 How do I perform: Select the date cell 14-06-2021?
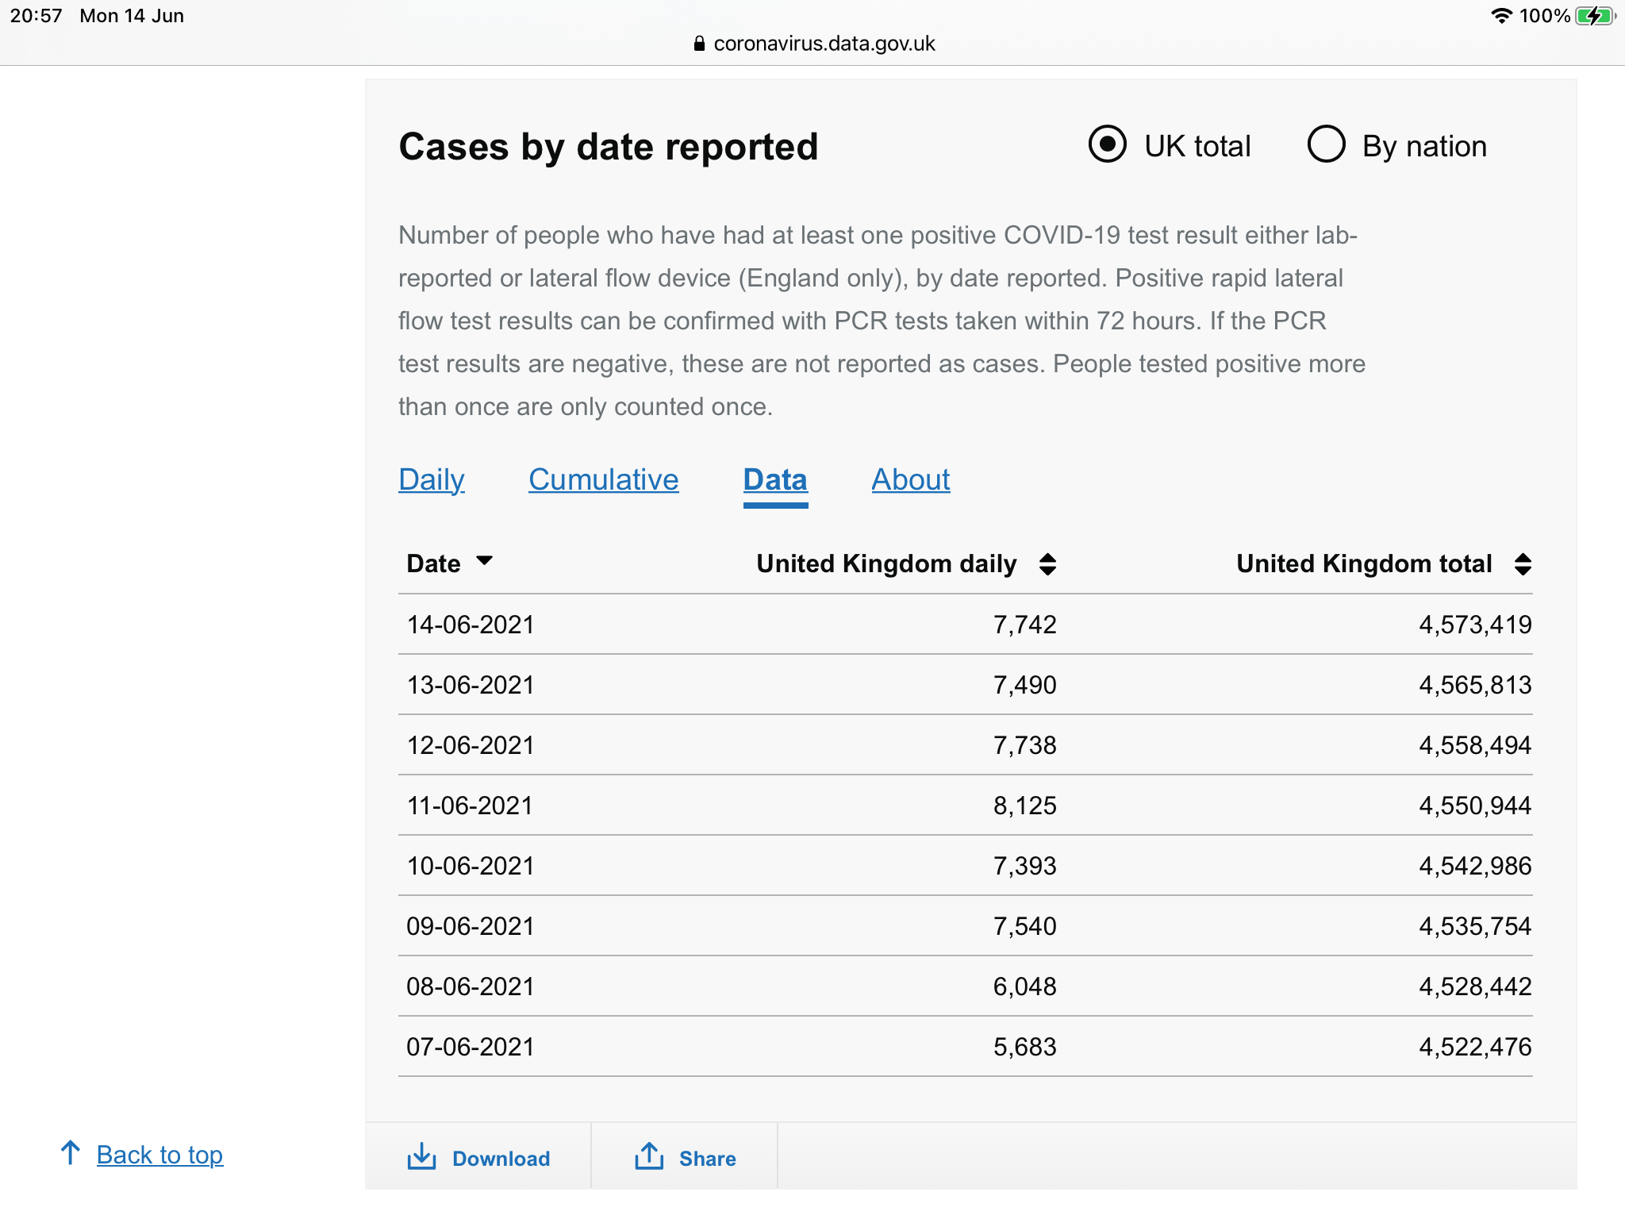[471, 625]
